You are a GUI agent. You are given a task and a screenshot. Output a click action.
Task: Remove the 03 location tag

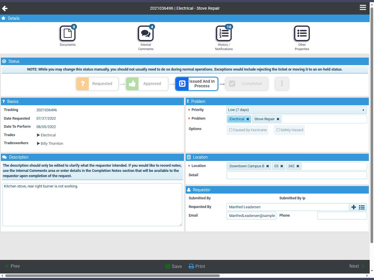(x=282, y=166)
